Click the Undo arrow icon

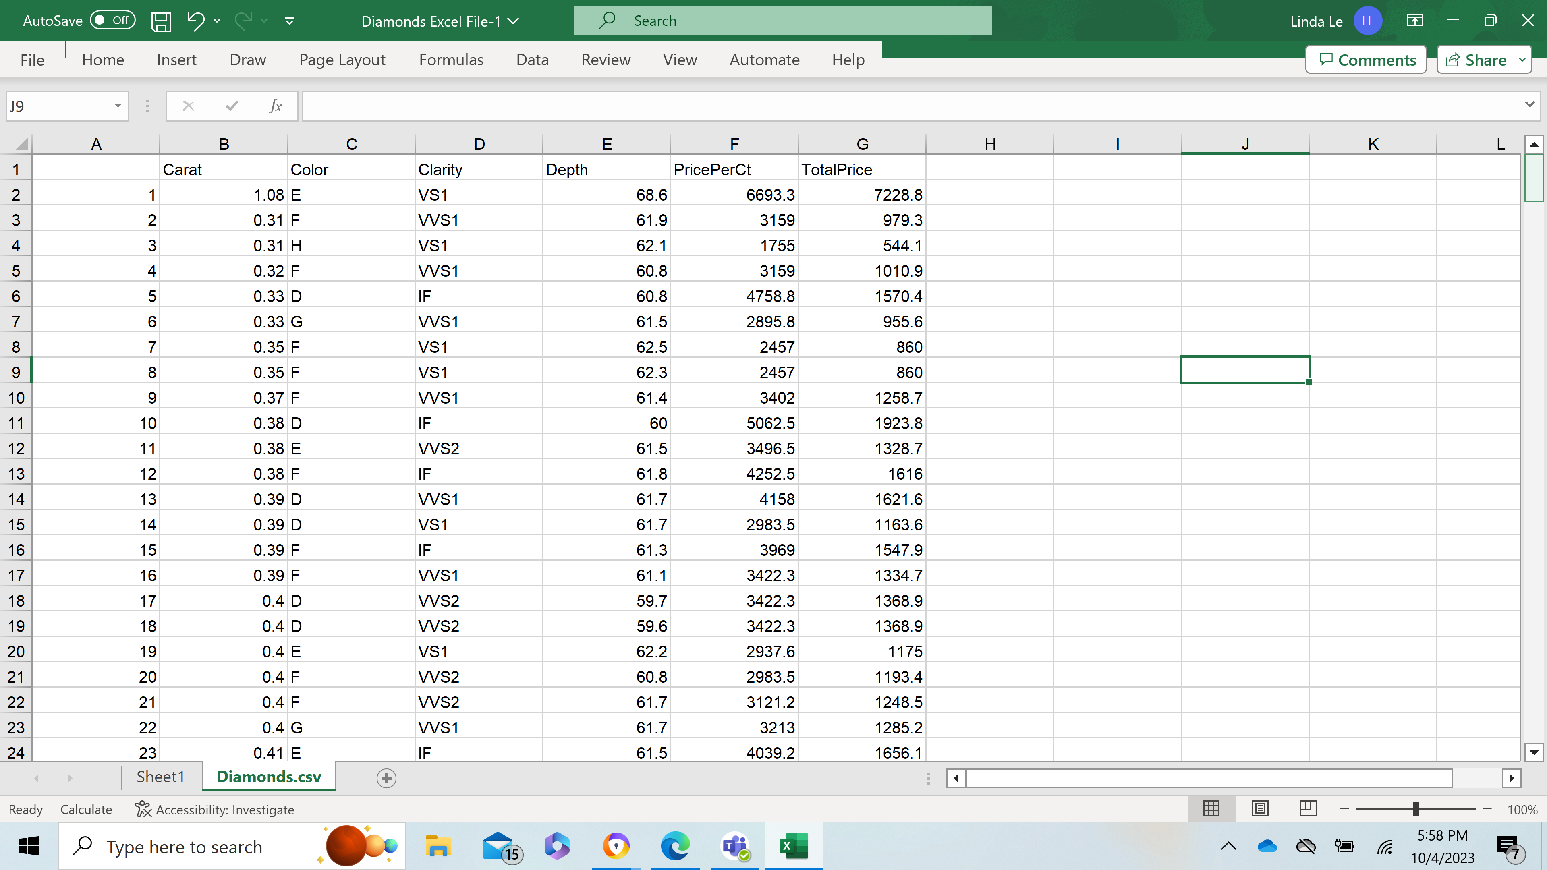point(195,22)
